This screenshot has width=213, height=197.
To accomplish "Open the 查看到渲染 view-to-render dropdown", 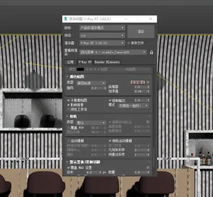I will (x=113, y=52).
